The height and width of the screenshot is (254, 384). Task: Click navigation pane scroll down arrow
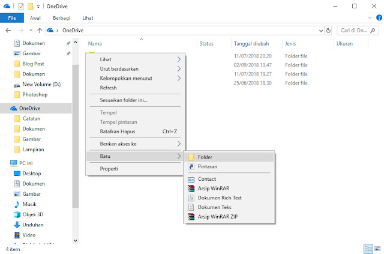click(76, 241)
